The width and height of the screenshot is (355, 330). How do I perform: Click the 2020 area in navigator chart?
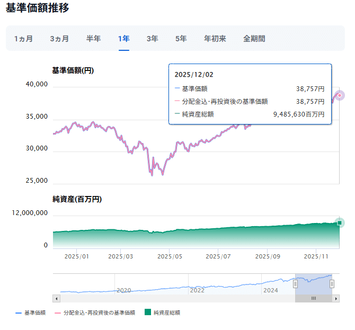tap(124, 290)
